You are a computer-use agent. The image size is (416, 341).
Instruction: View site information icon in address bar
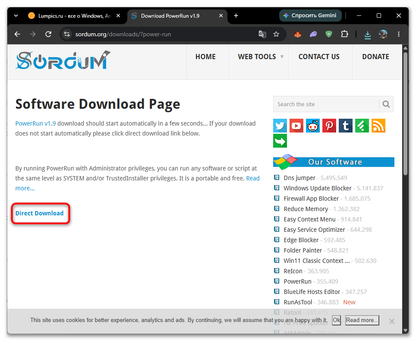click(x=67, y=34)
